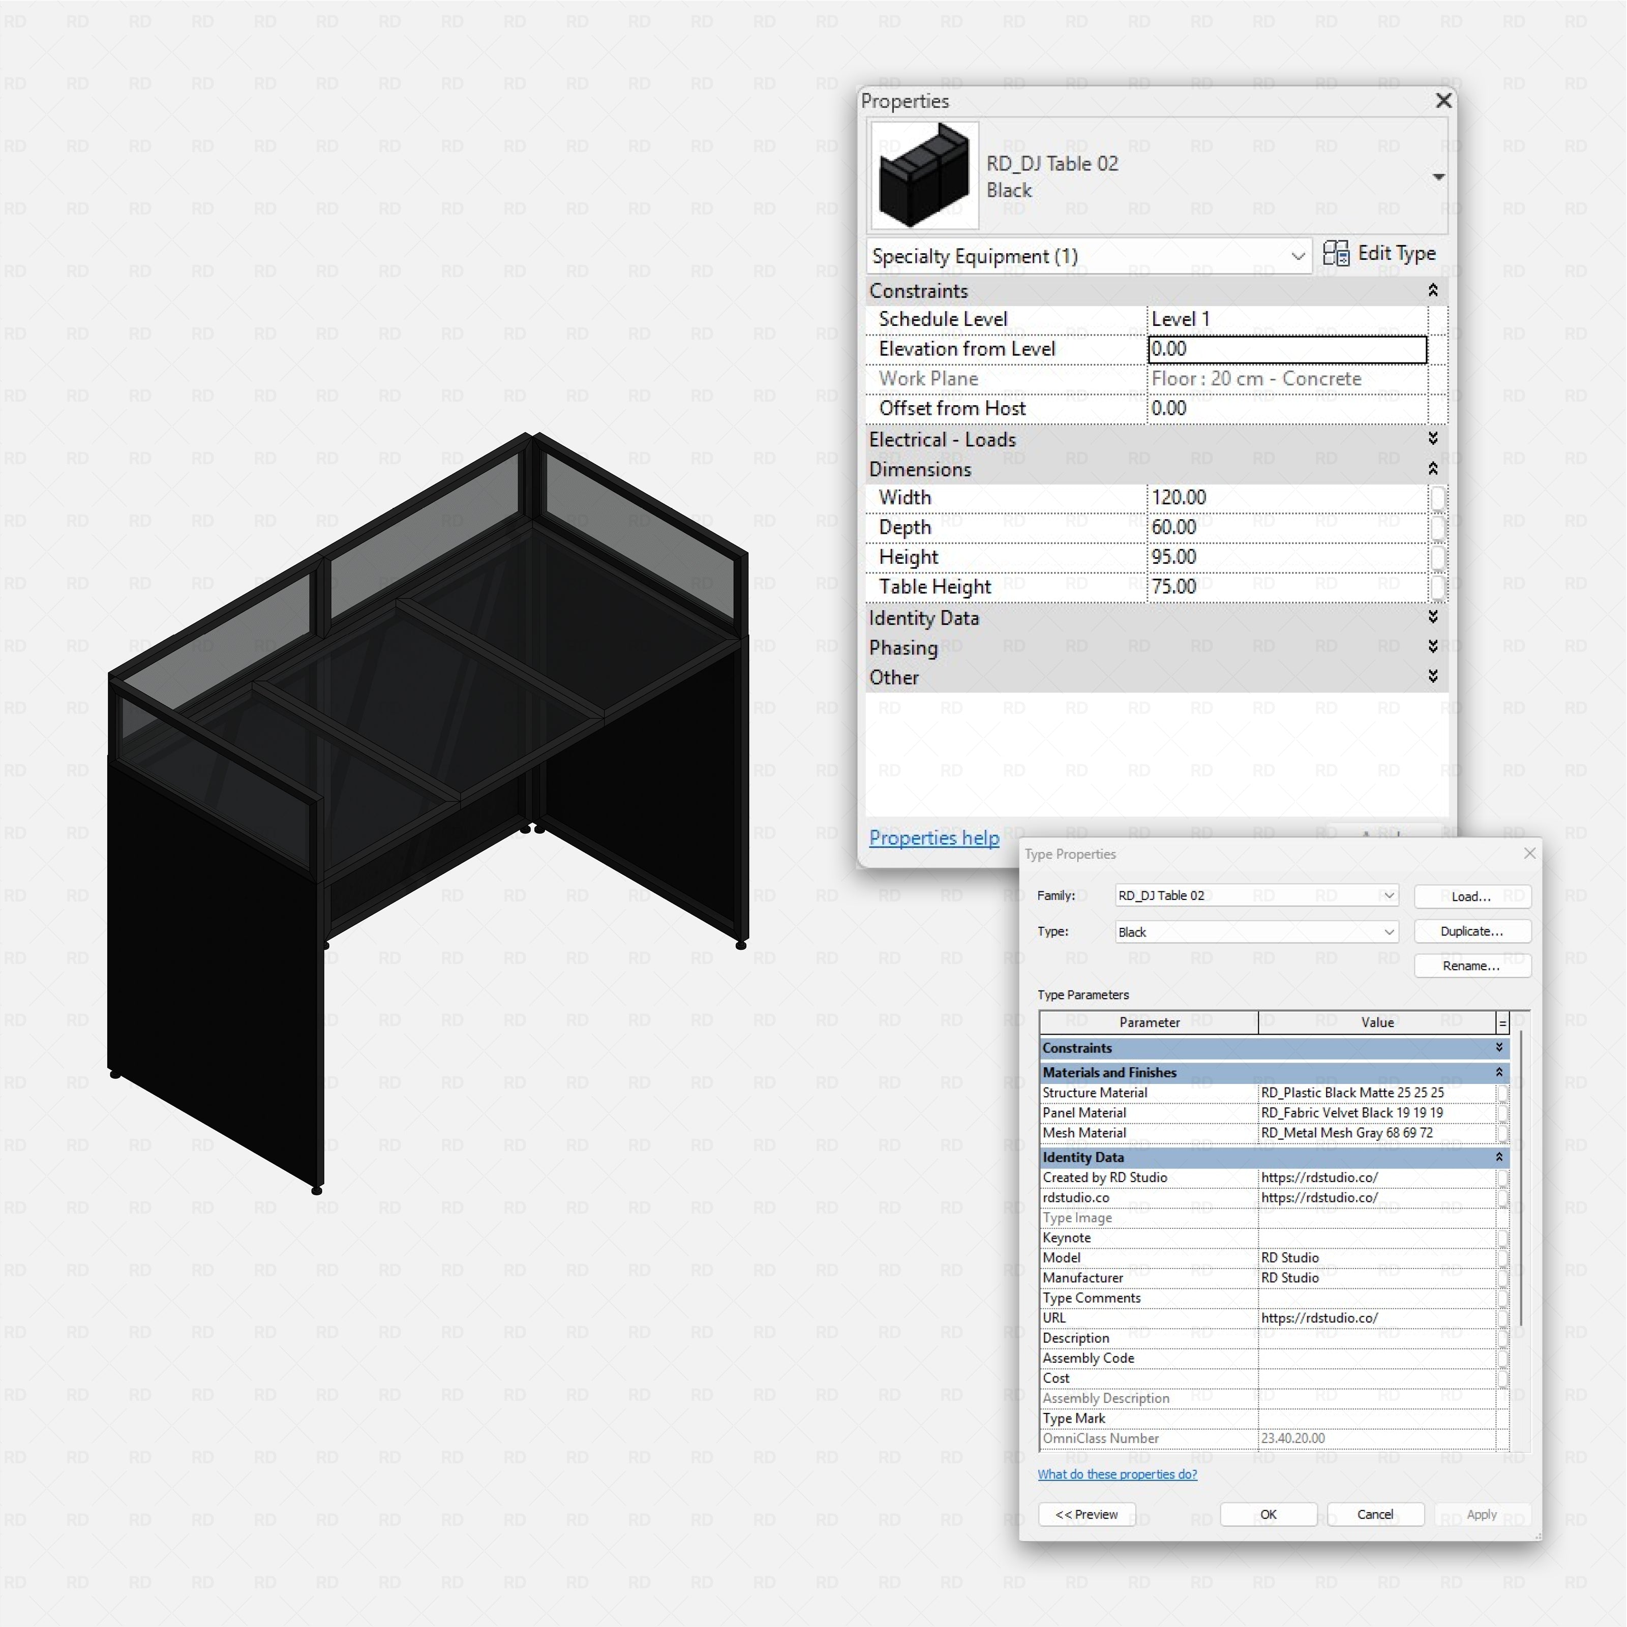Click the Elevation from Level value field
Screen dimensions: 1627x1627
[1287, 349]
